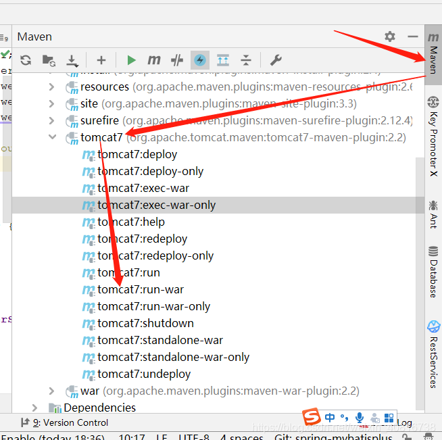Screen dimensions: 442x440
Task: Open Database side tab
Action: pyautogui.click(x=433, y=272)
